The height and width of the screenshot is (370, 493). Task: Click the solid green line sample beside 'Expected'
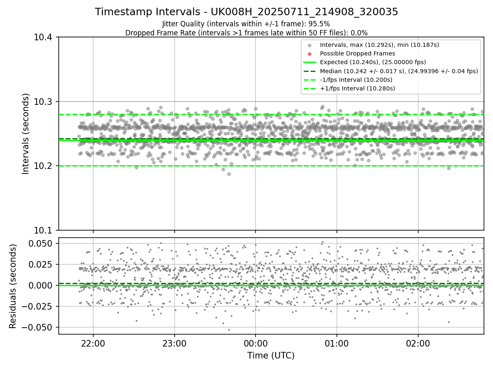point(310,62)
